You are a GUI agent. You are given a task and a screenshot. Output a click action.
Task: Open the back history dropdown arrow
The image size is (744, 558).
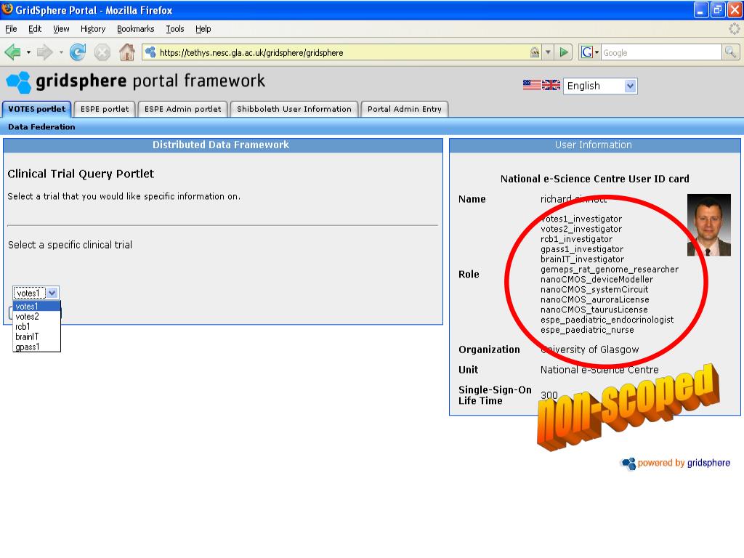point(28,52)
